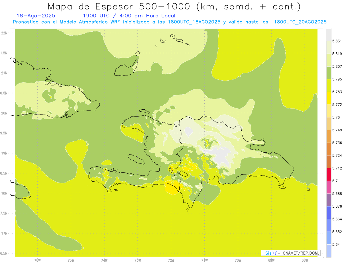This screenshot has height=264, width=342.
Task: Click the legend value 5.688
Action: pos(337,194)
